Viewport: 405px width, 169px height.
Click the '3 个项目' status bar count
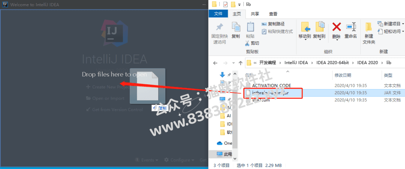(x=221, y=165)
